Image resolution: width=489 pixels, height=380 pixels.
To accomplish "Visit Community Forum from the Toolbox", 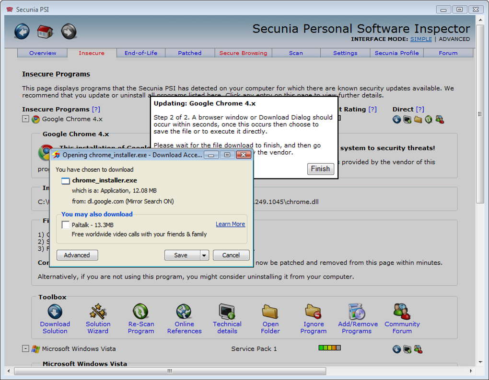I will point(402,319).
